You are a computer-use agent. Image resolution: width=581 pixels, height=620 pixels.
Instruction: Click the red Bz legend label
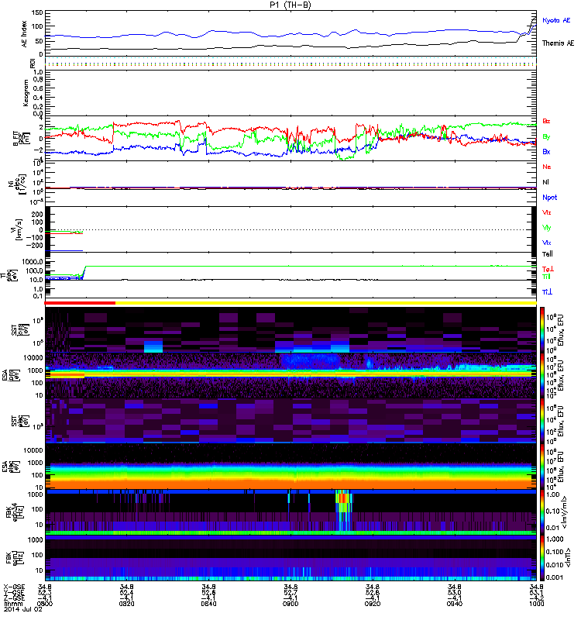pos(546,121)
